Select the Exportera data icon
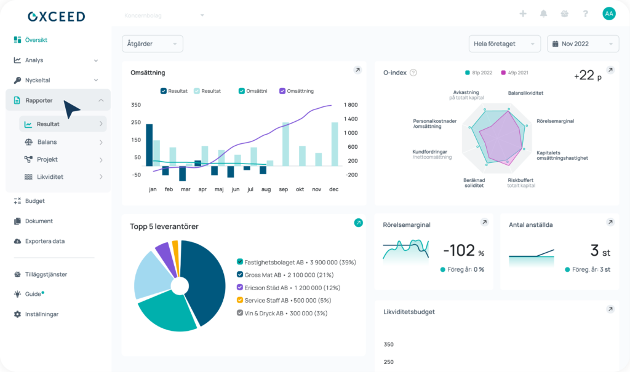Viewport: 630px width, 372px height. coord(18,241)
